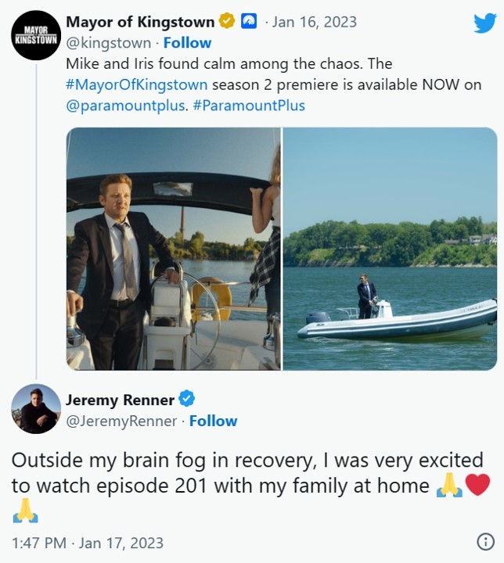Follow the @kingstown account
The image size is (504, 563).
coord(187,42)
